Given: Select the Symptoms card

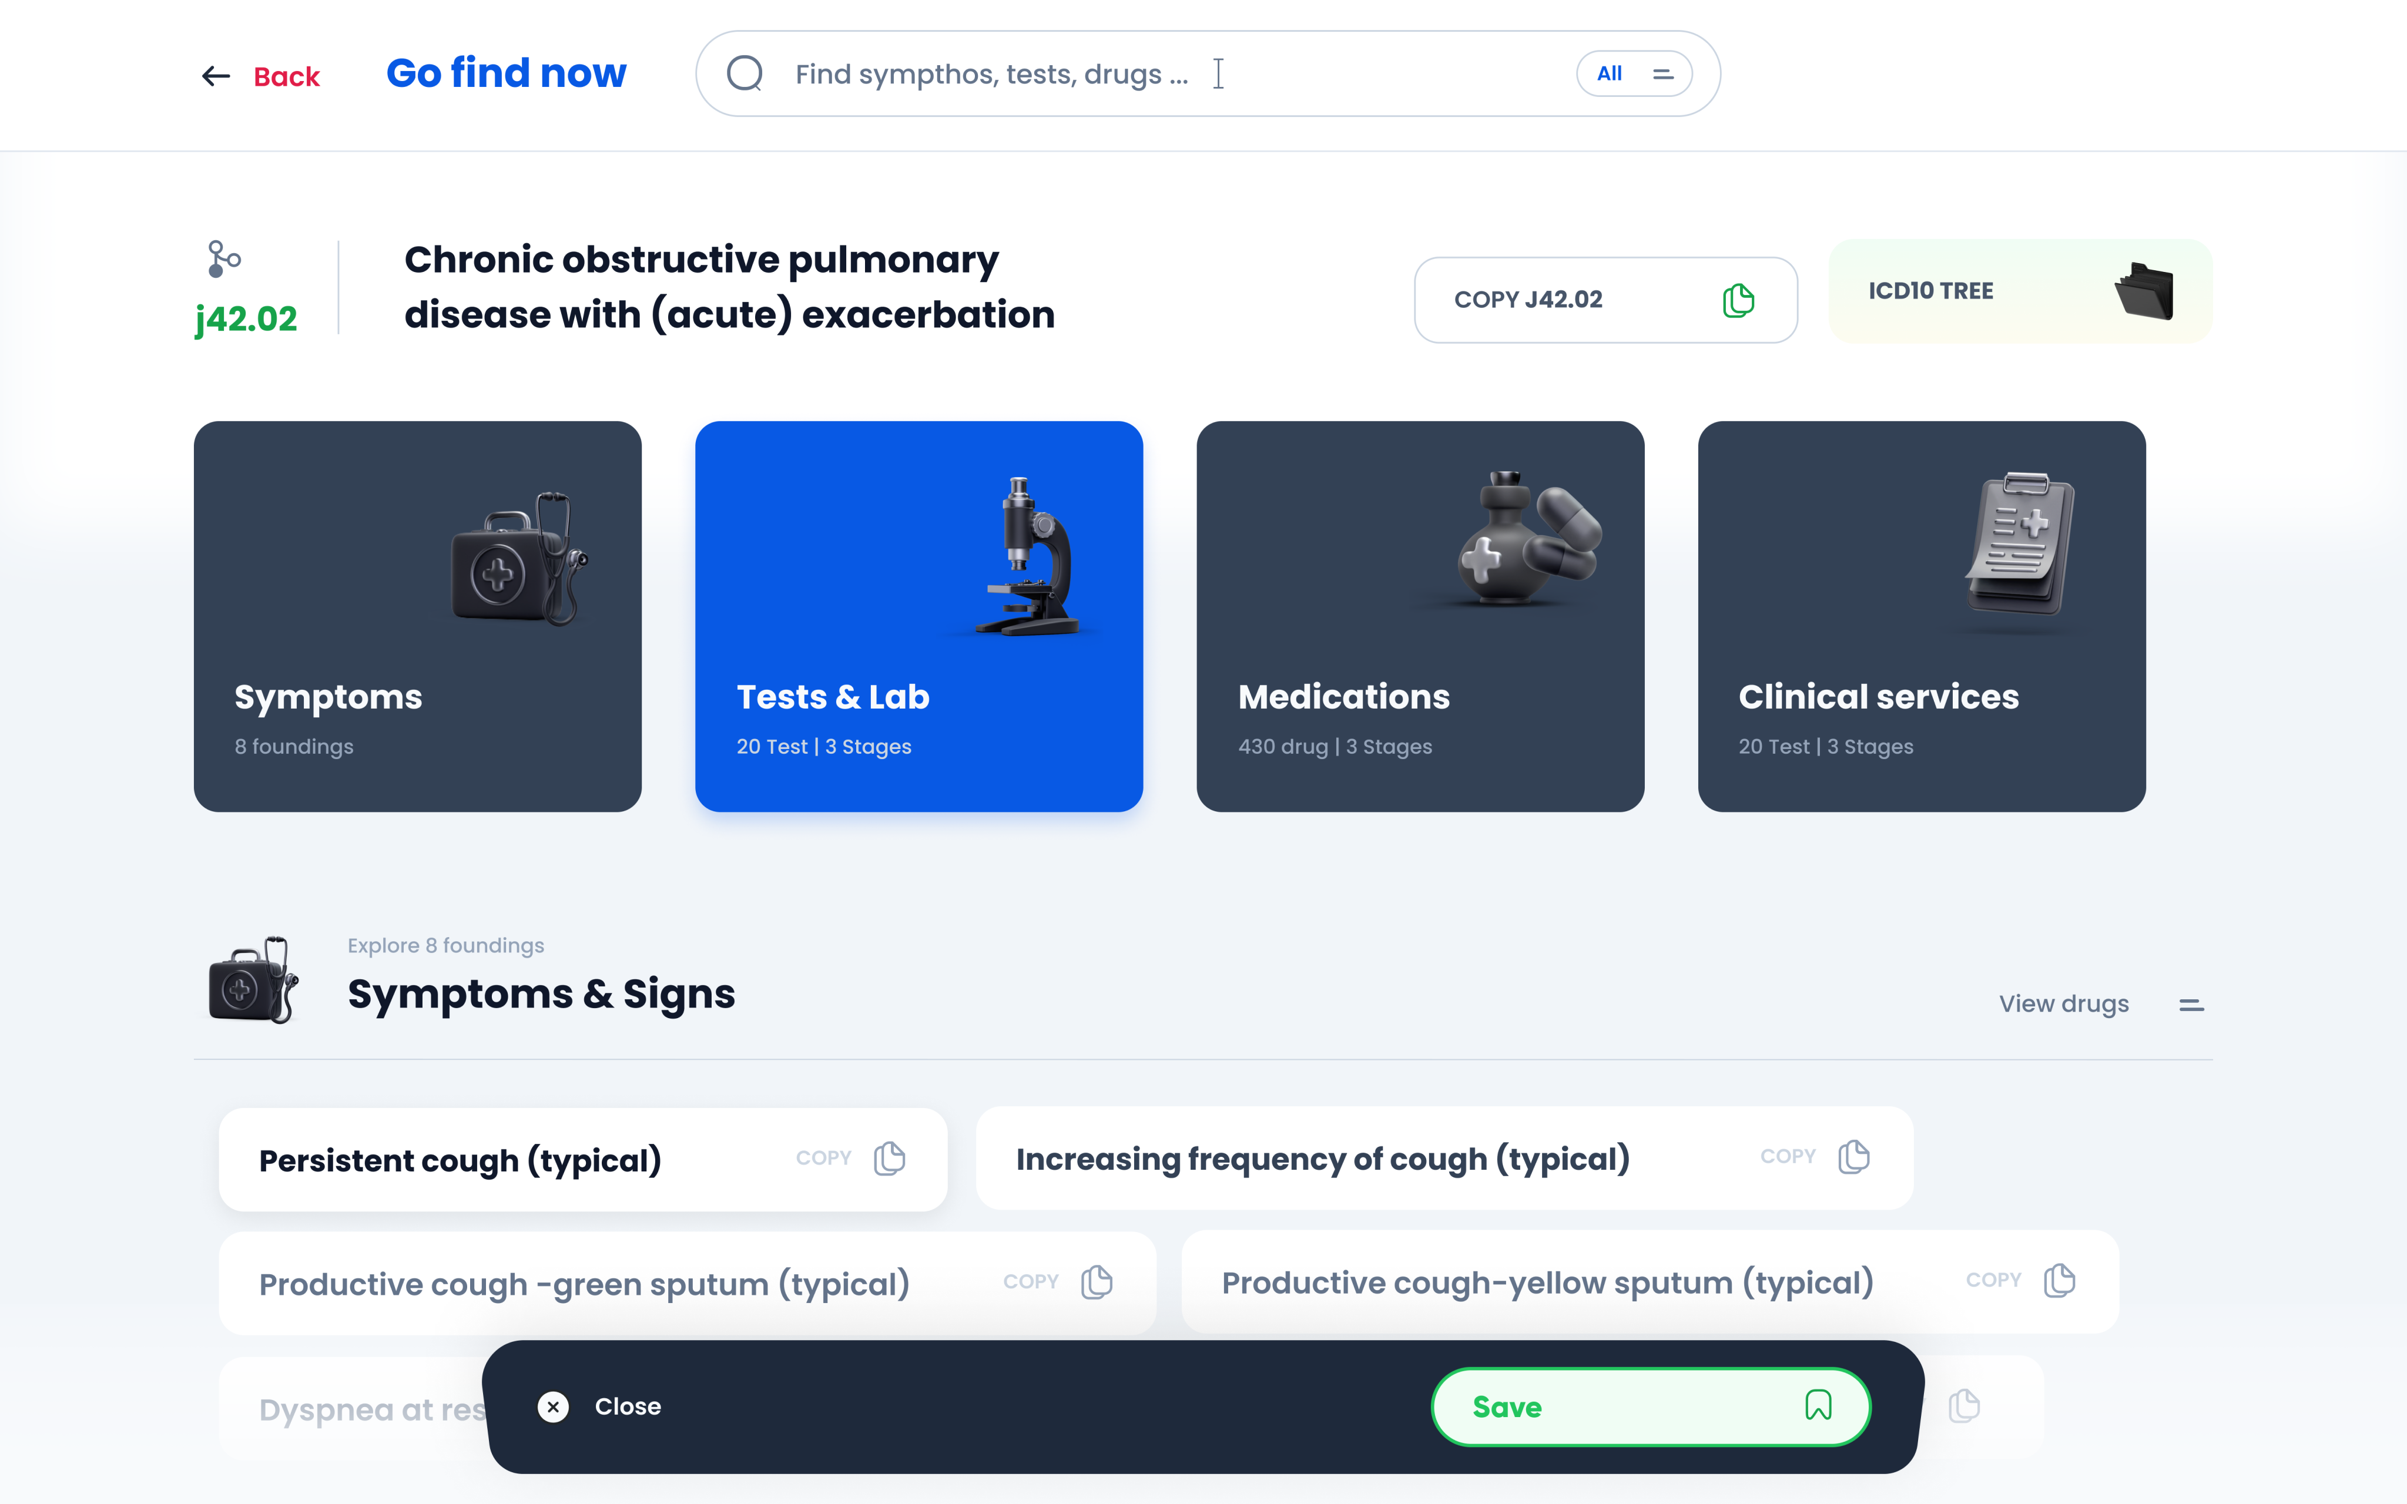Looking at the screenshot, I should [x=418, y=616].
